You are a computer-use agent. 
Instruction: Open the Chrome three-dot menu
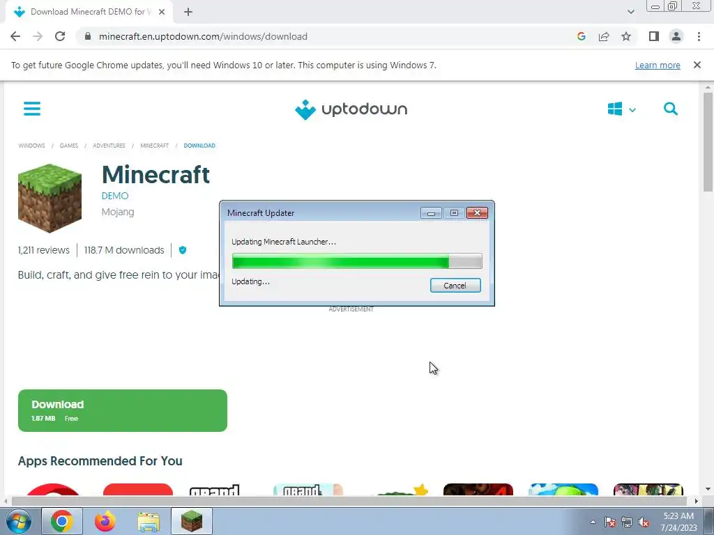(699, 36)
